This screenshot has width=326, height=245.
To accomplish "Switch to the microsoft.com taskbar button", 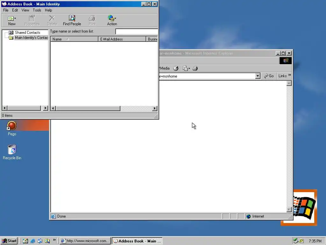I will pos(85,241).
